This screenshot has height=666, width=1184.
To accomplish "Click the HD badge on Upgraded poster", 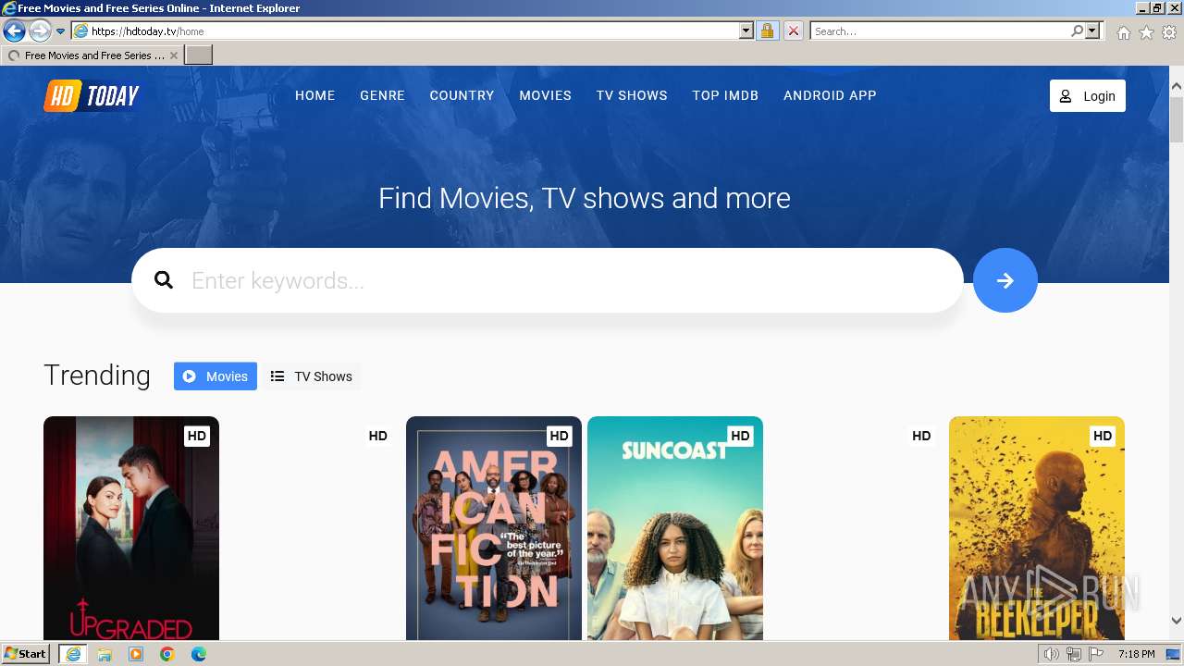I will tap(197, 436).
